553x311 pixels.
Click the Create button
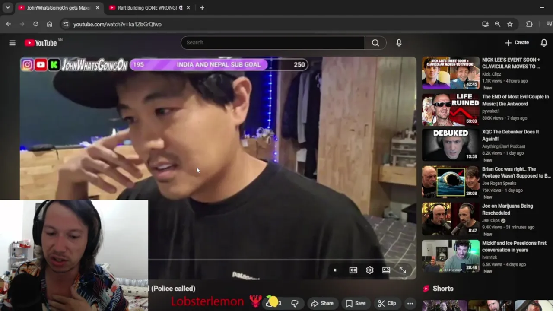(517, 43)
